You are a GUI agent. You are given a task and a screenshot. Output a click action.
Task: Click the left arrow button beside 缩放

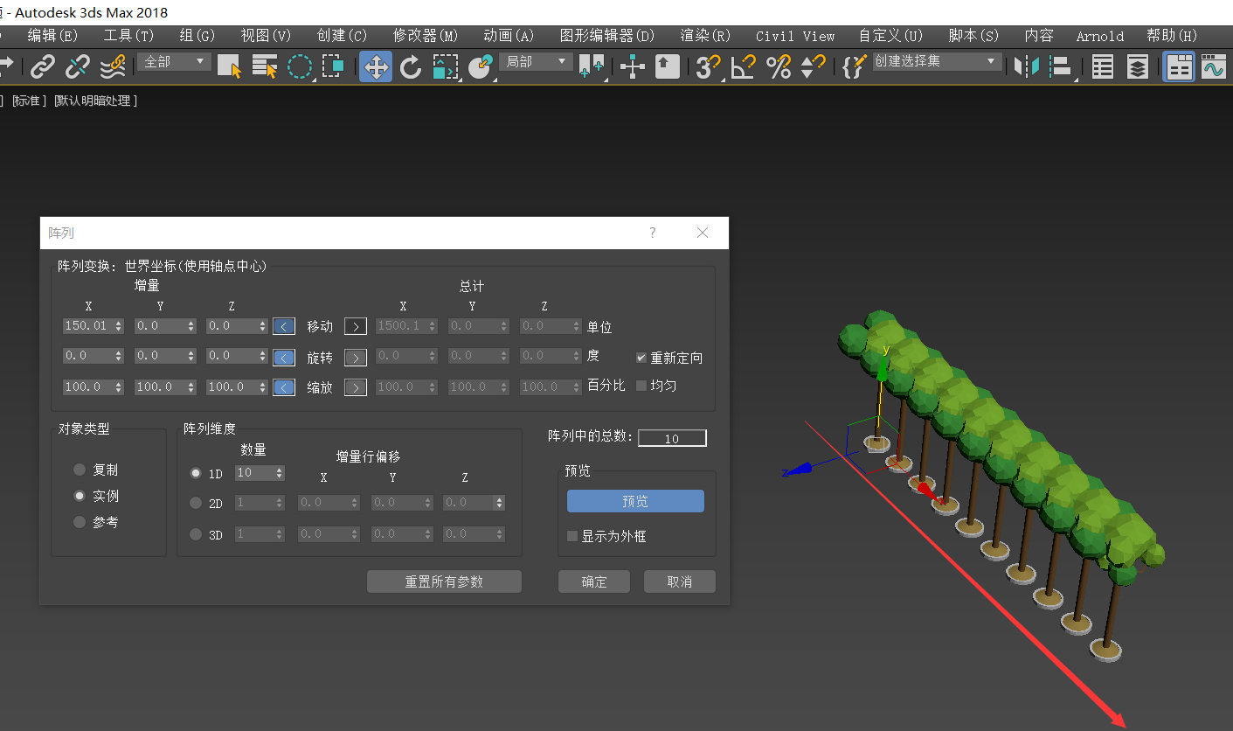point(284,387)
